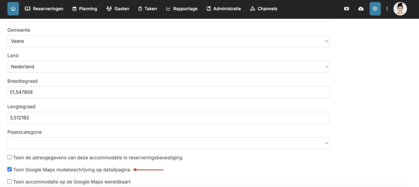The width and height of the screenshot is (419, 187).
Task: Click the cash payment icon in top bar
Action: pos(346,9)
